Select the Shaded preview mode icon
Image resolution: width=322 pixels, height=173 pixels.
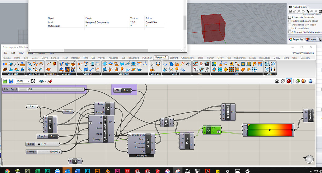(x=289, y=81)
